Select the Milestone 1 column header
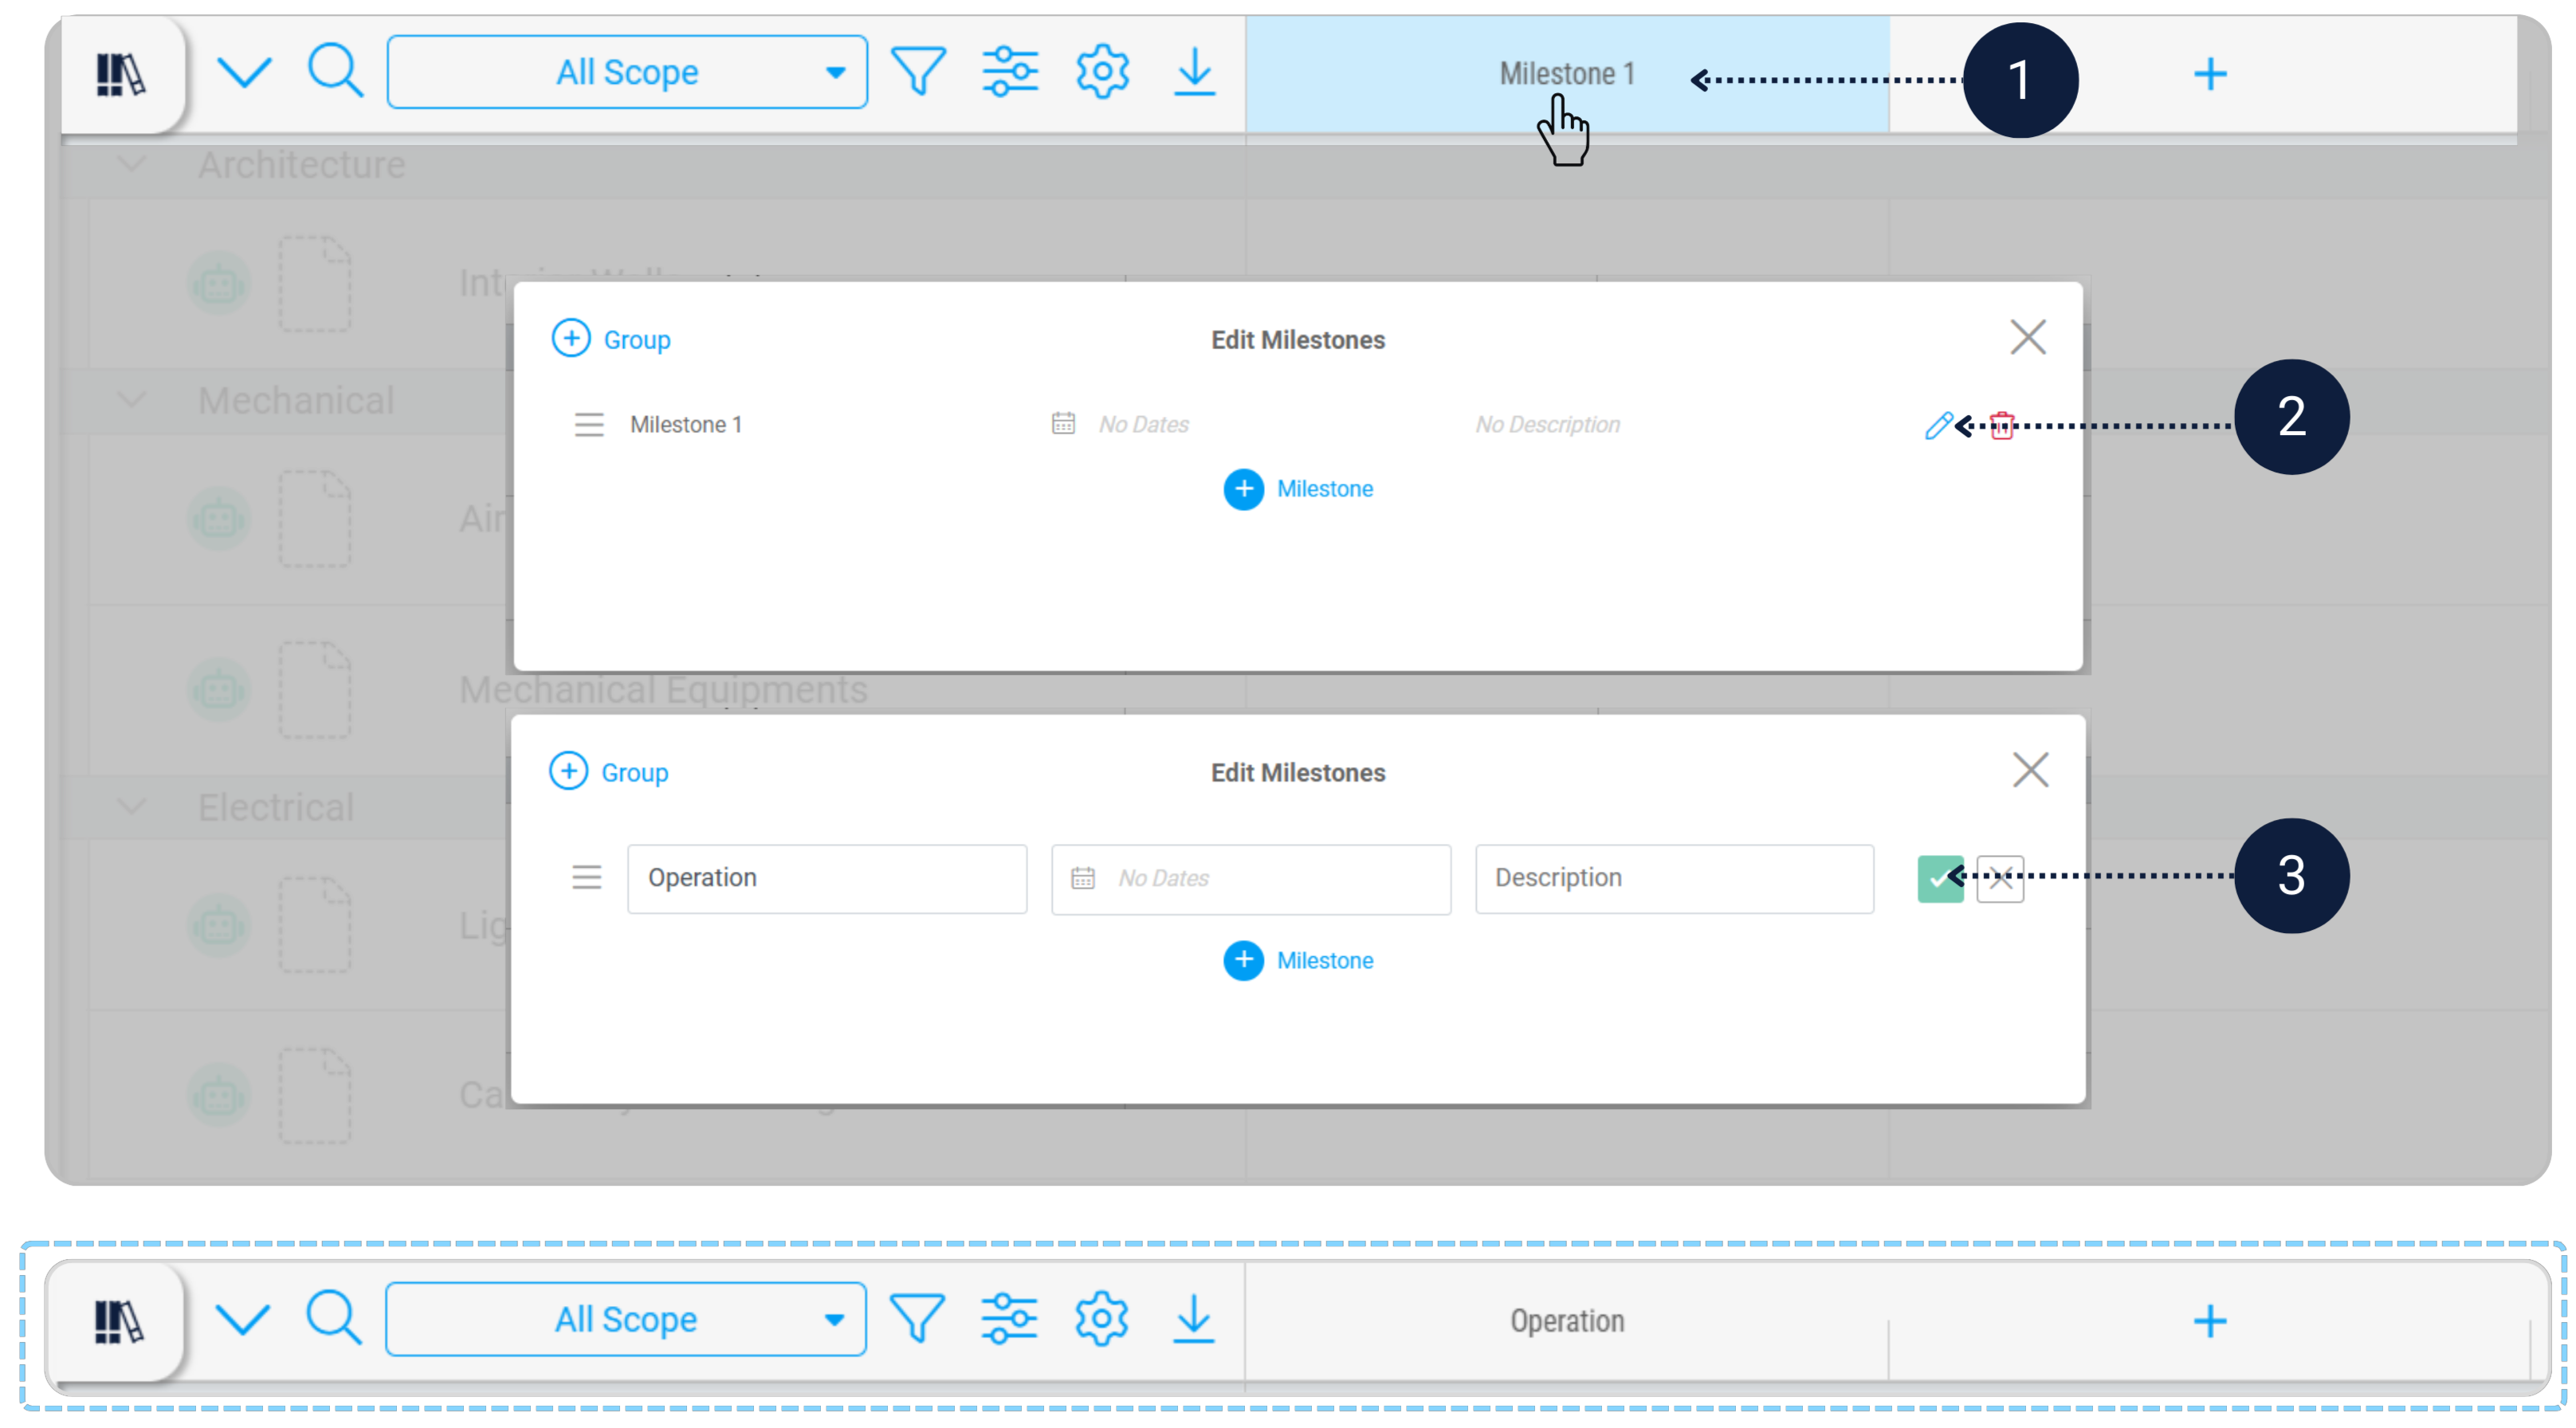The height and width of the screenshot is (1428, 2576). point(1566,74)
